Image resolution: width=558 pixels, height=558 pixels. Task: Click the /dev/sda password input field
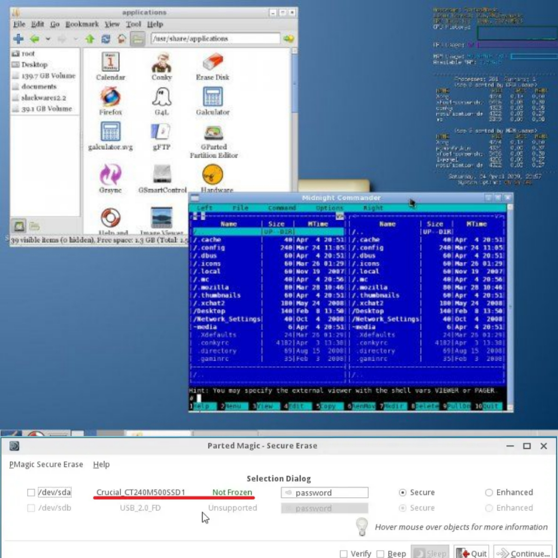point(324,493)
